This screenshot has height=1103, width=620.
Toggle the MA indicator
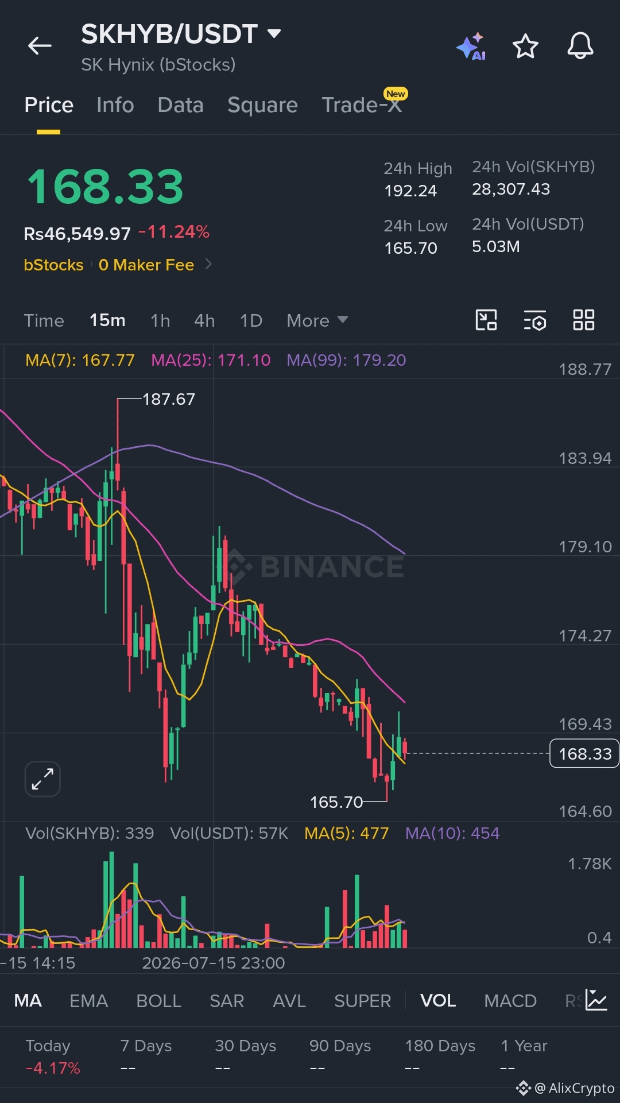click(28, 1001)
